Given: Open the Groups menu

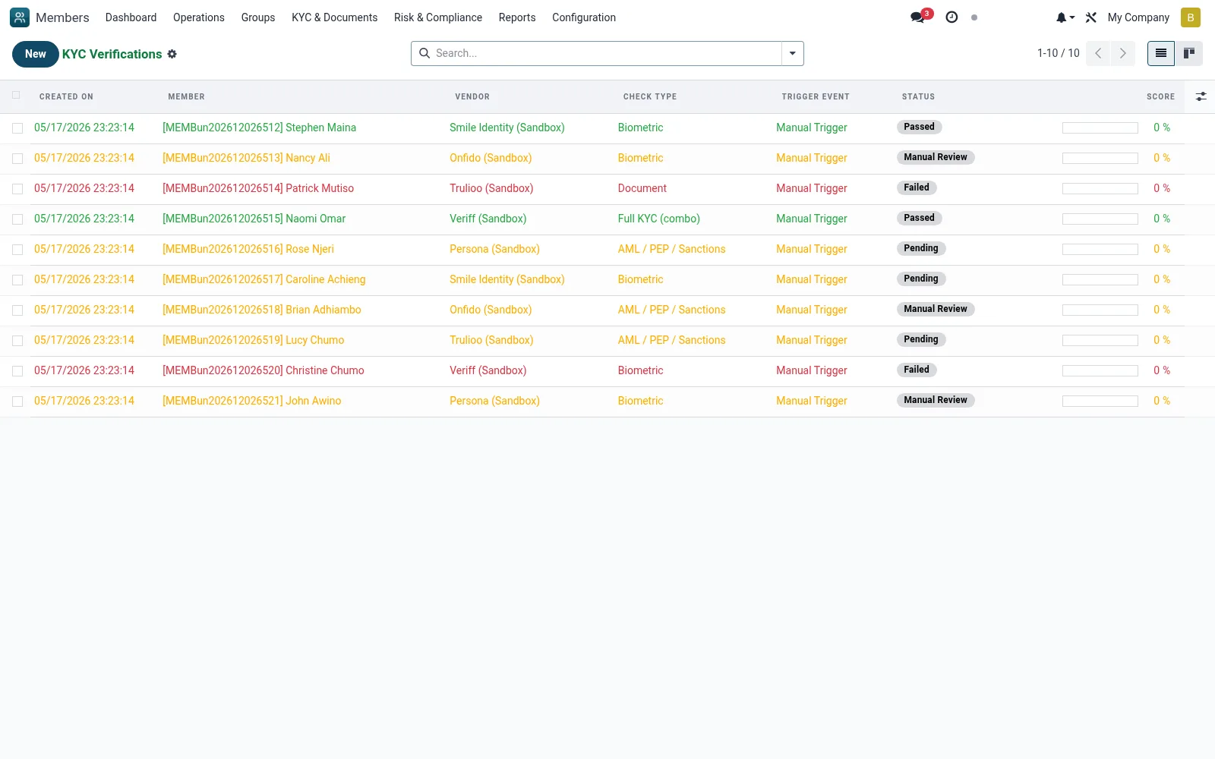Looking at the screenshot, I should (258, 17).
